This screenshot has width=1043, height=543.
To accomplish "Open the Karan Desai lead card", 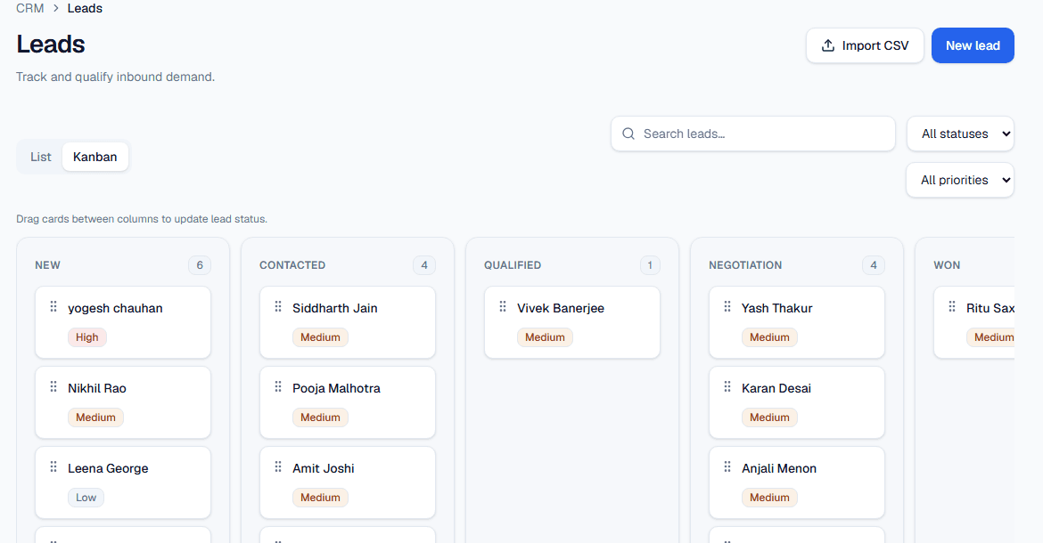I will (x=797, y=402).
